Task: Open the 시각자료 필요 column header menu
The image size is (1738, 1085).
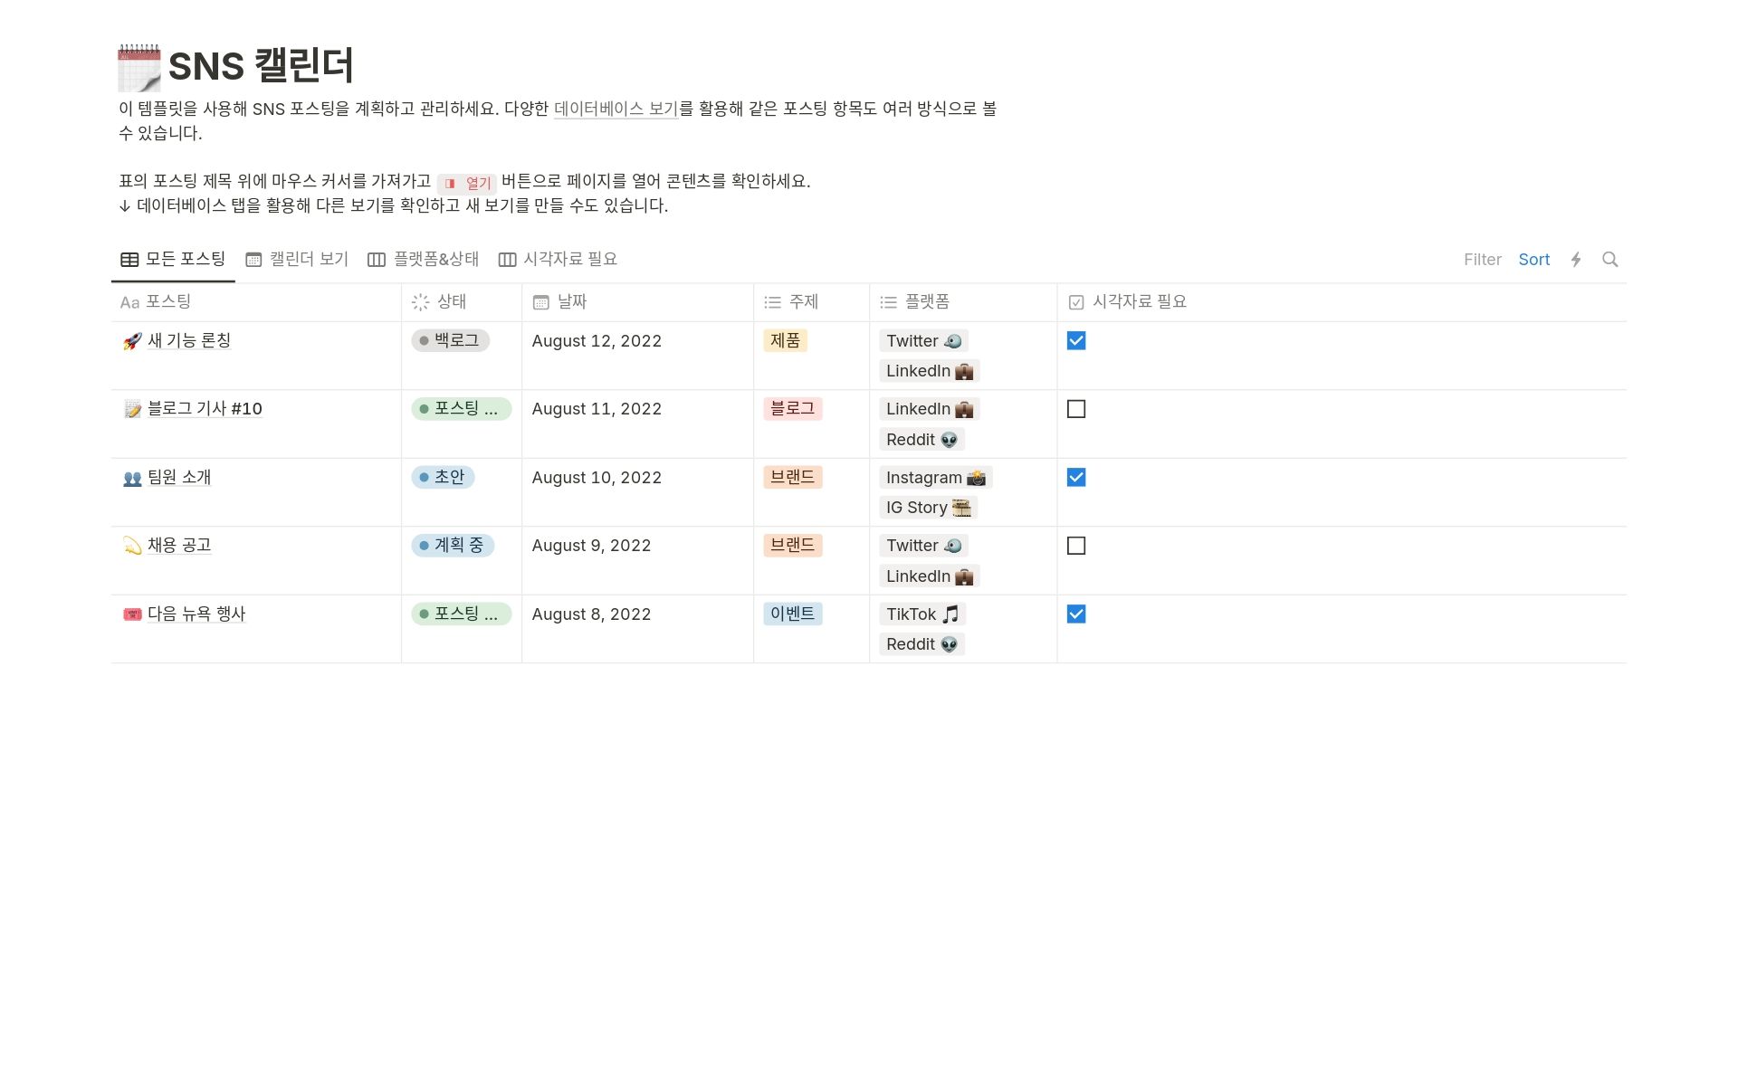Action: pos(1129,301)
